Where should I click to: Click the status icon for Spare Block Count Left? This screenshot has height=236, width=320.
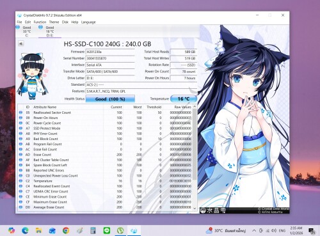20,165
